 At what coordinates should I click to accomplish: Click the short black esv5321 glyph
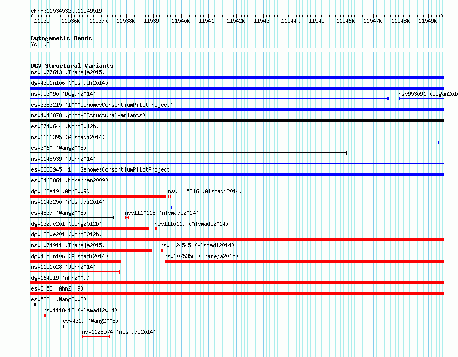(33, 304)
